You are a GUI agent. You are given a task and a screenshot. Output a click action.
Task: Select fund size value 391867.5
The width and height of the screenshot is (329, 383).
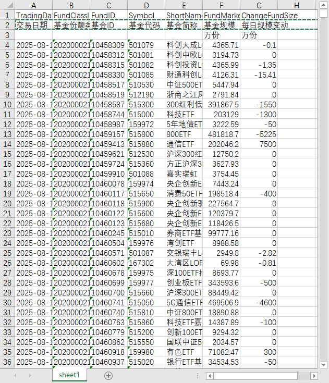(x=222, y=105)
